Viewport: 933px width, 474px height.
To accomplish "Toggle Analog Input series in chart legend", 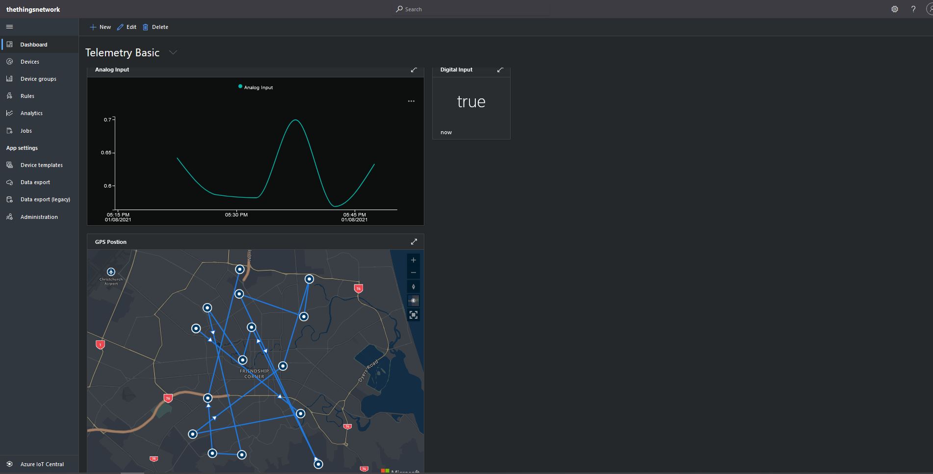I will (x=256, y=87).
